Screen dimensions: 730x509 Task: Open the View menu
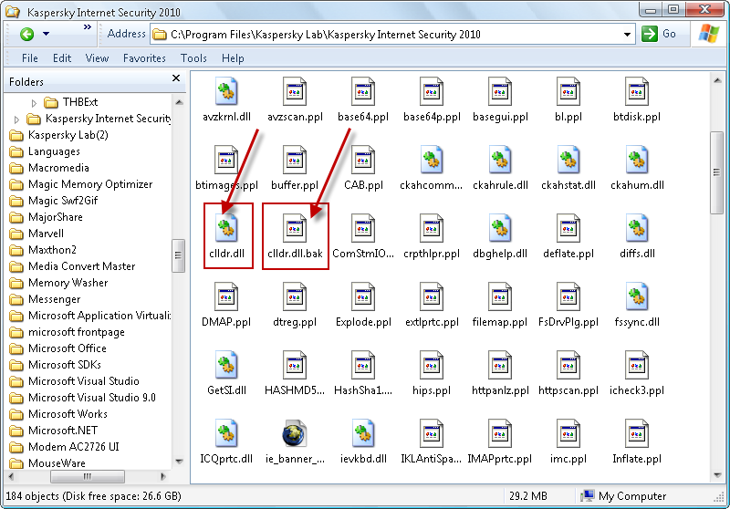pos(97,58)
